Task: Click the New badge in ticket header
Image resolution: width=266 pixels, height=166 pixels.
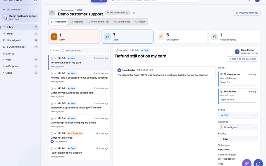Action: tap(145, 50)
